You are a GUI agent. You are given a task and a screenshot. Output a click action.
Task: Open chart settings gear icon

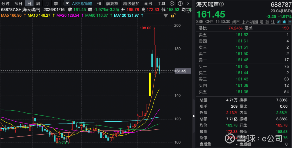tap(172, 3)
